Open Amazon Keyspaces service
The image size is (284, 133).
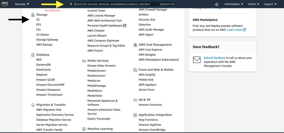click(48, 90)
